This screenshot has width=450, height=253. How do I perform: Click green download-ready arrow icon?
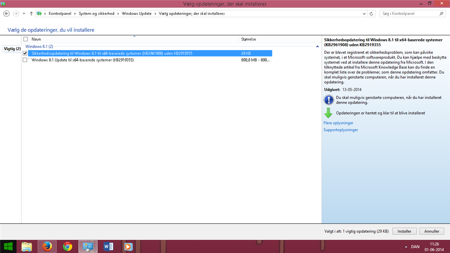click(328, 113)
